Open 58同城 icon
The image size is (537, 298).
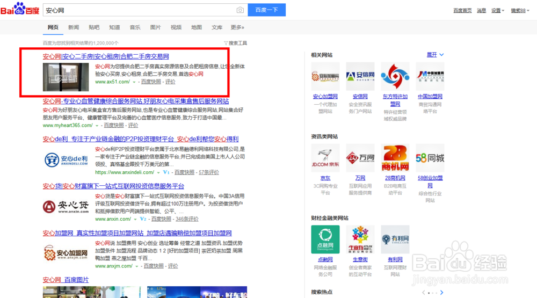[x=430, y=158]
